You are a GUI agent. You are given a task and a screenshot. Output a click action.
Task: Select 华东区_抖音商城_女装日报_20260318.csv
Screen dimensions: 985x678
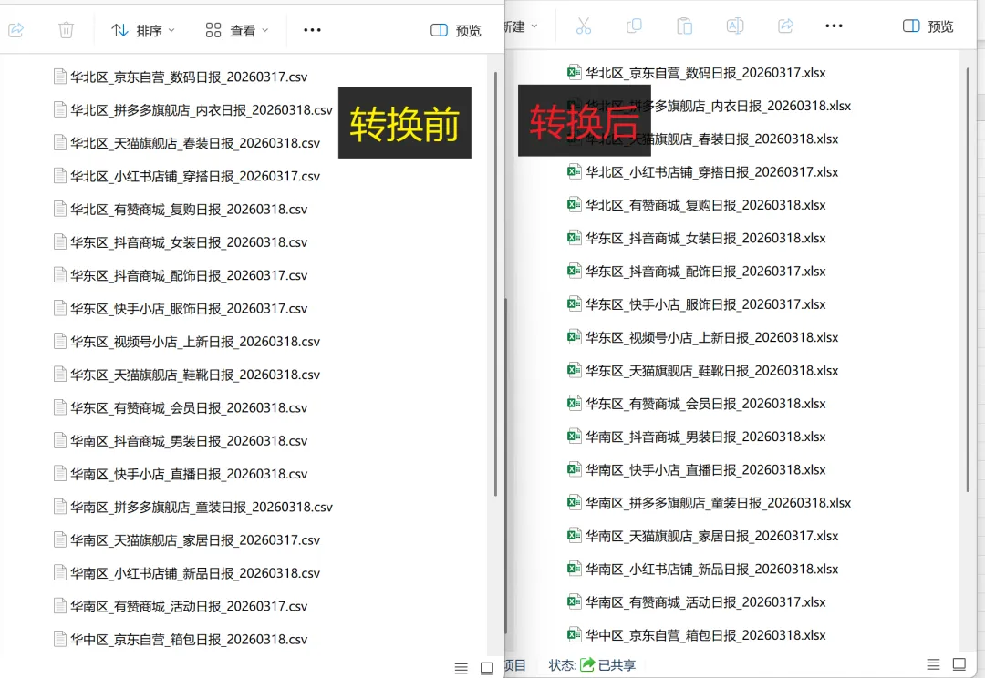pyautogui.click(x=181, y=242)
